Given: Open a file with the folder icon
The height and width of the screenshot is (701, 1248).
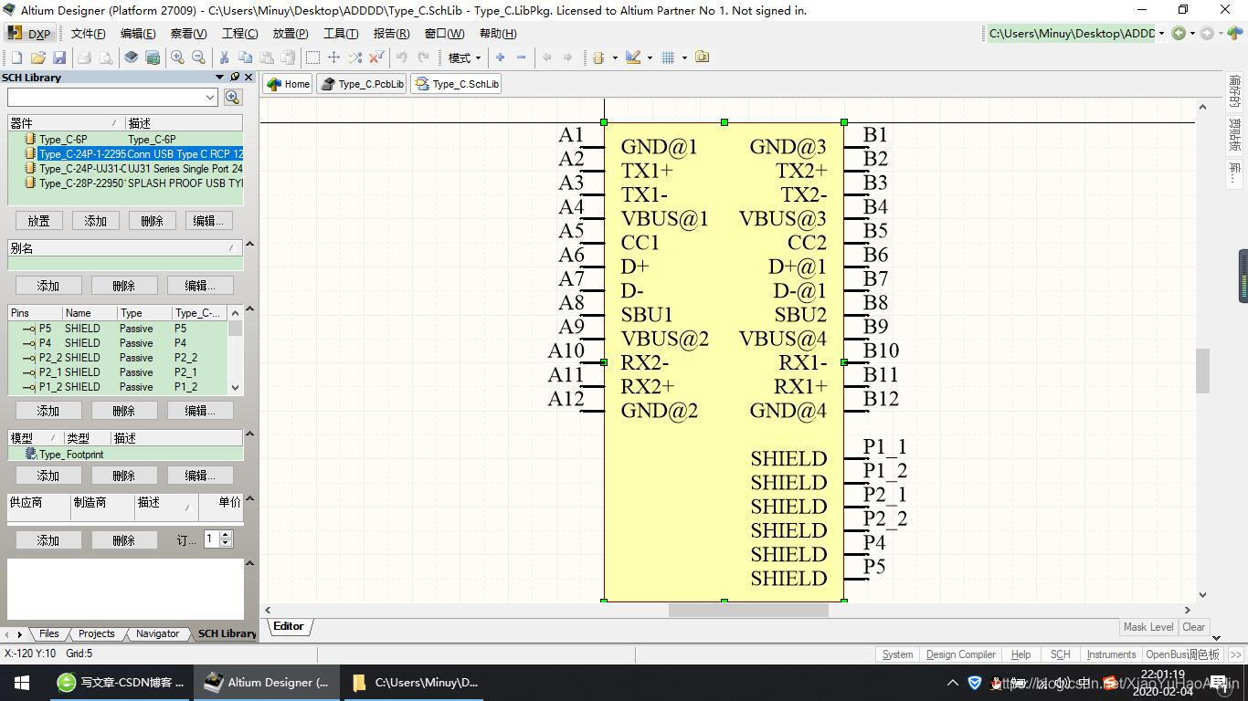Looking at the screenshot, I should click(38, 58).
